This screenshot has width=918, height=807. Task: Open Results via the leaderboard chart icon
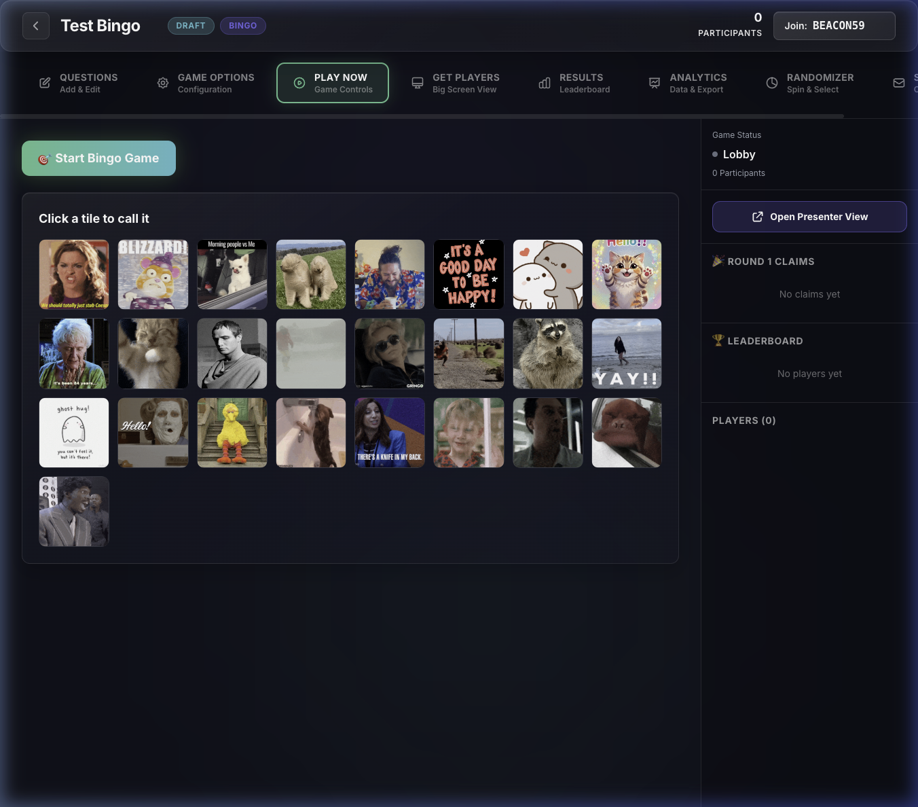(544, 82)
